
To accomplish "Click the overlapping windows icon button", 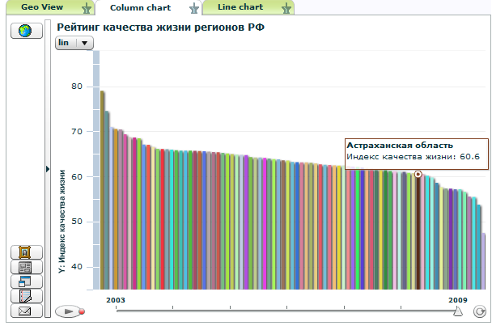I will [25, 281].
